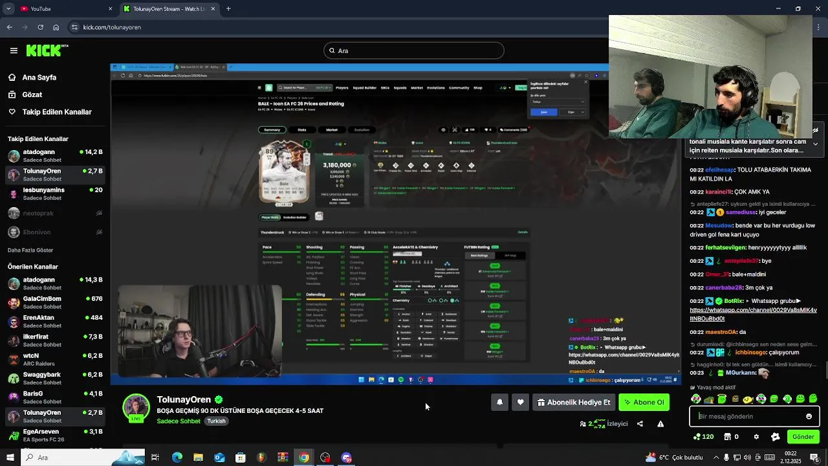Open WinRAR from taskbar
828x466 pixels.
[x=283, y=458]
